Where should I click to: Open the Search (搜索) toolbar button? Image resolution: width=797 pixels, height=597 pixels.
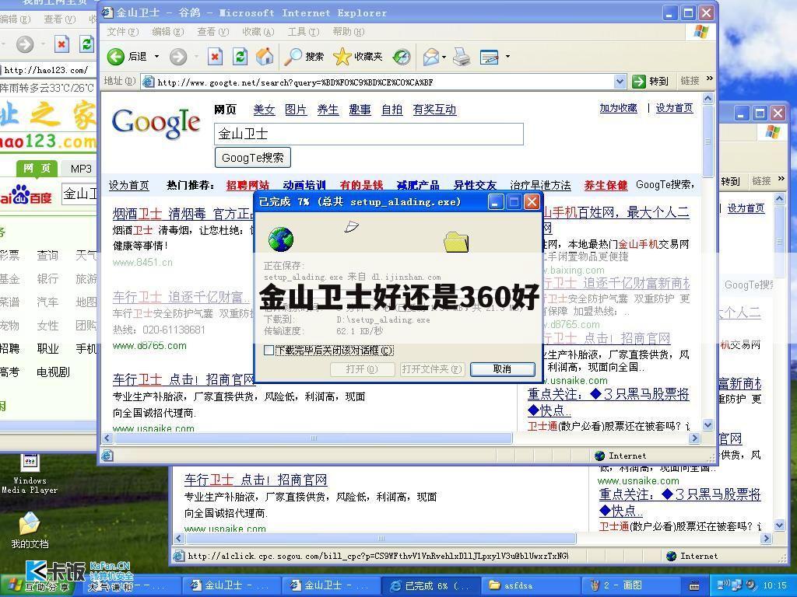click(304, 56)
